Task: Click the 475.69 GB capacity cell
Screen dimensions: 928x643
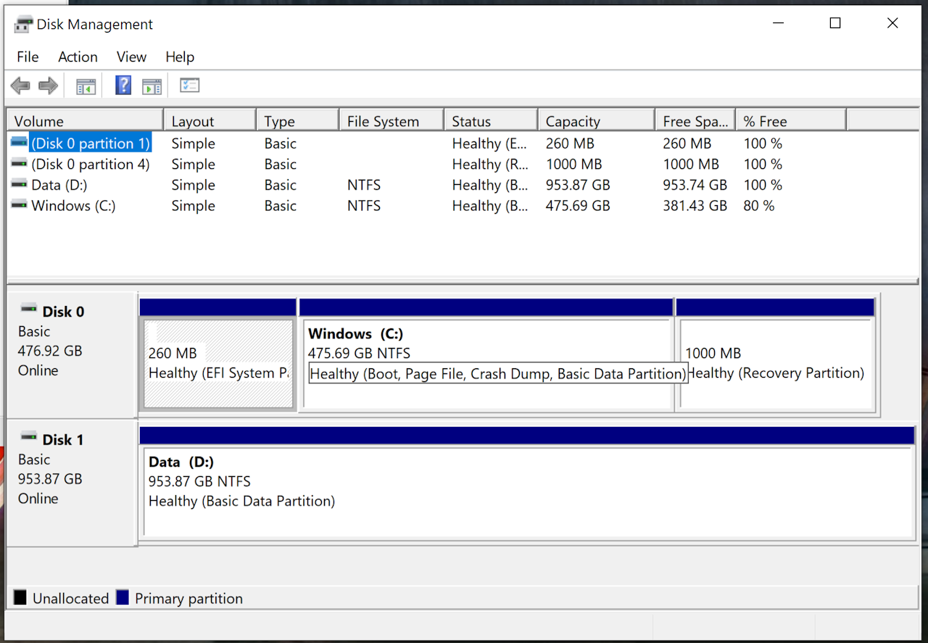Action: (x=578, y=206)
